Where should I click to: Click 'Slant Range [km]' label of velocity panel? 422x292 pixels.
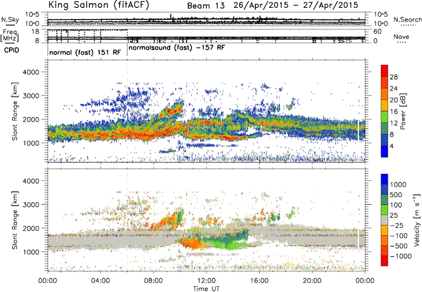pyautogui.click(x=15, y=220)
